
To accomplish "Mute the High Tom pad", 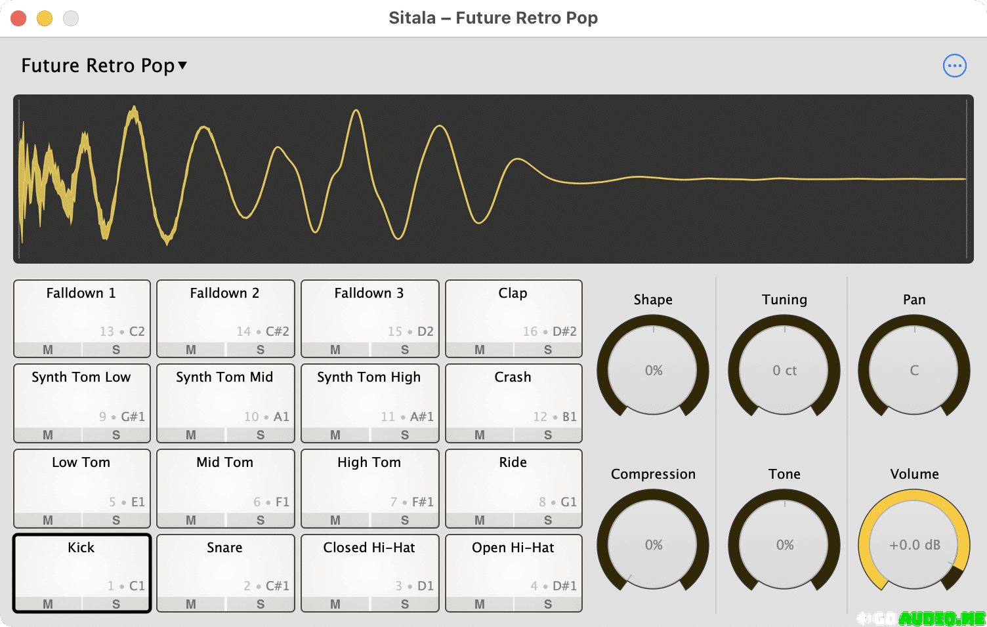I will point(335,520).
